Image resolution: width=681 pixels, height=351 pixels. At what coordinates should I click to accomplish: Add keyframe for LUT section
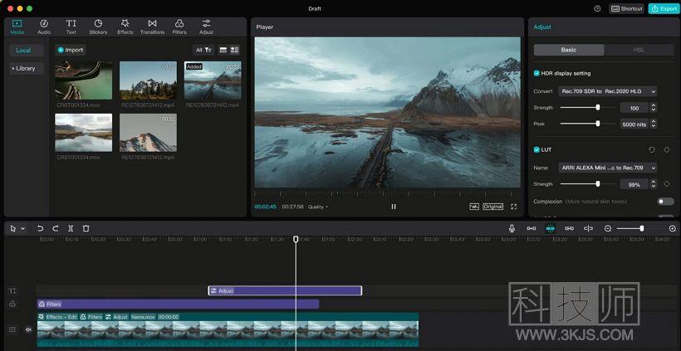tap(666, 149)
